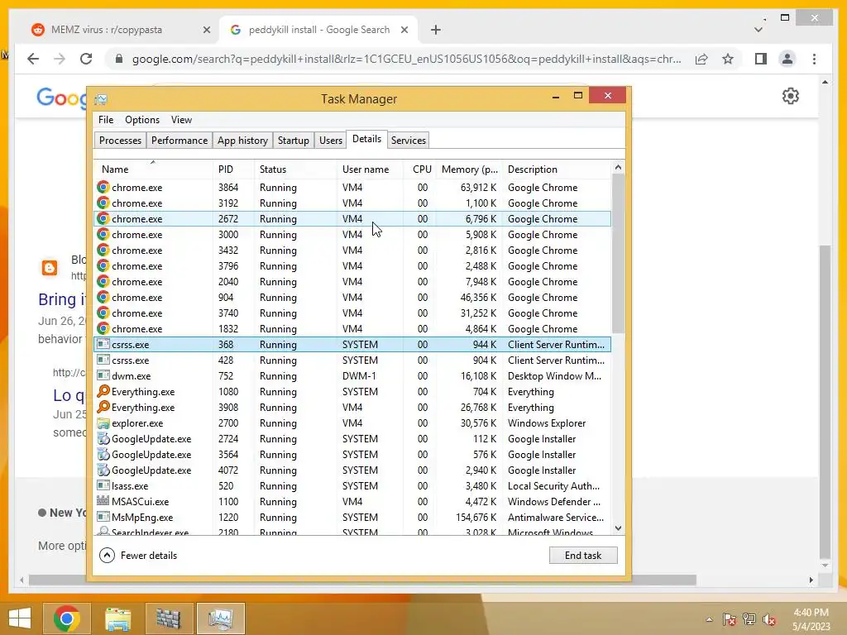Image resolution: width=847 pixels, height=635 pixels.
Task: Click the Action Center flag tray icon
Action: click(730, 619)
